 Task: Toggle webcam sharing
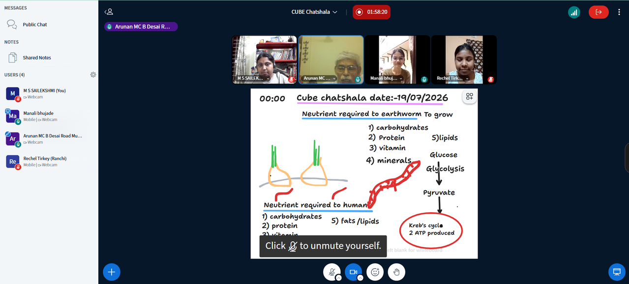coord(353,272)
